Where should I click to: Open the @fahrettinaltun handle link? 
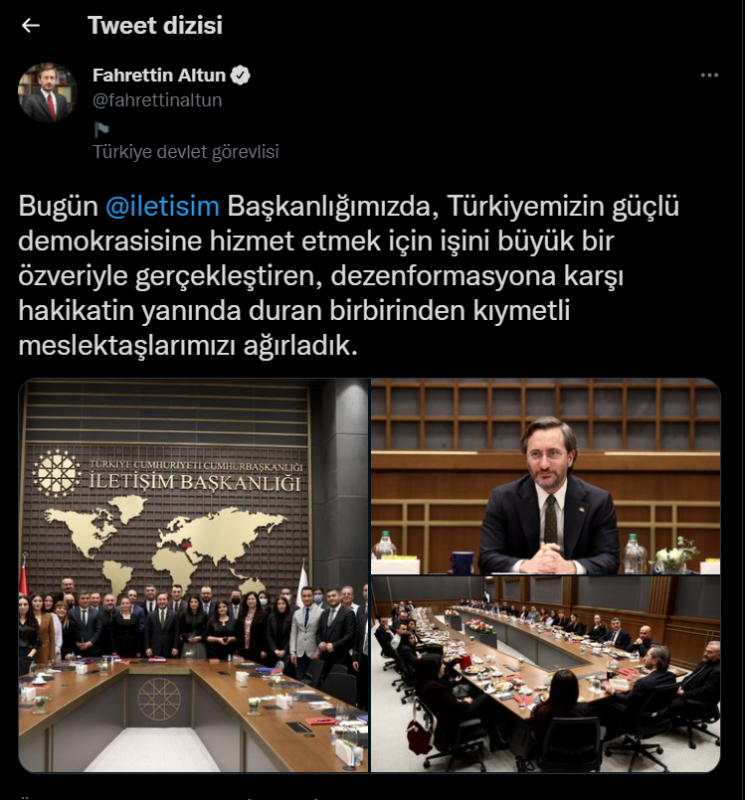click(157, 100)
